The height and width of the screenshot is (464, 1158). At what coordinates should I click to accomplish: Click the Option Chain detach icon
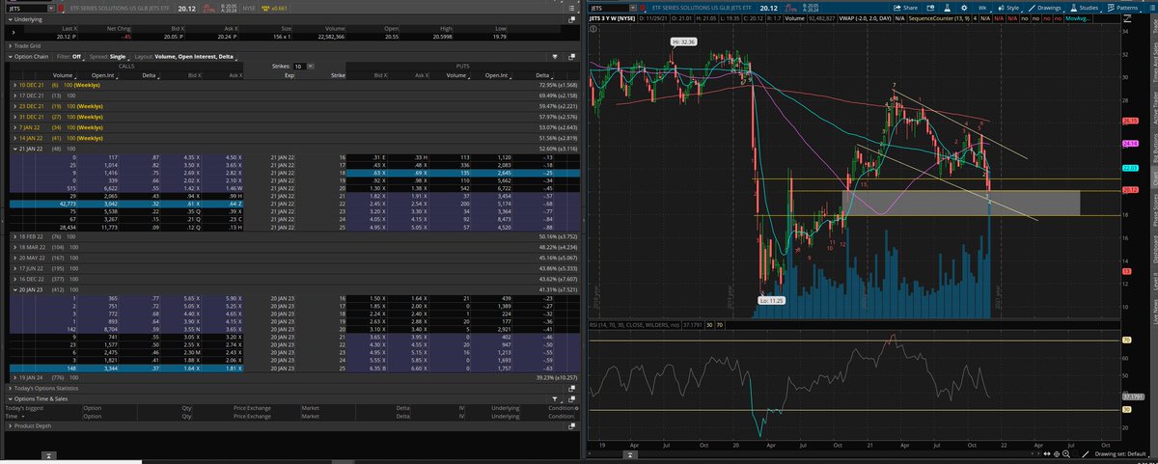point(571,57)
